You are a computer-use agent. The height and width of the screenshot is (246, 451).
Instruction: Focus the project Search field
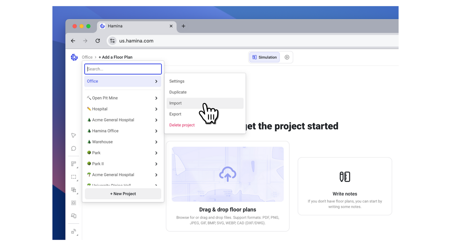click(123, 69)
